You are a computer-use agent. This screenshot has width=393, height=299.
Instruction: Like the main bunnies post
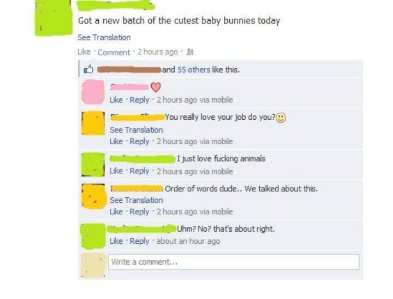coord(84,52)
